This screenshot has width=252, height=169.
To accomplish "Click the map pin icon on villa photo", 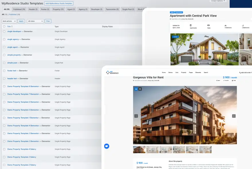I will point(140,89).
